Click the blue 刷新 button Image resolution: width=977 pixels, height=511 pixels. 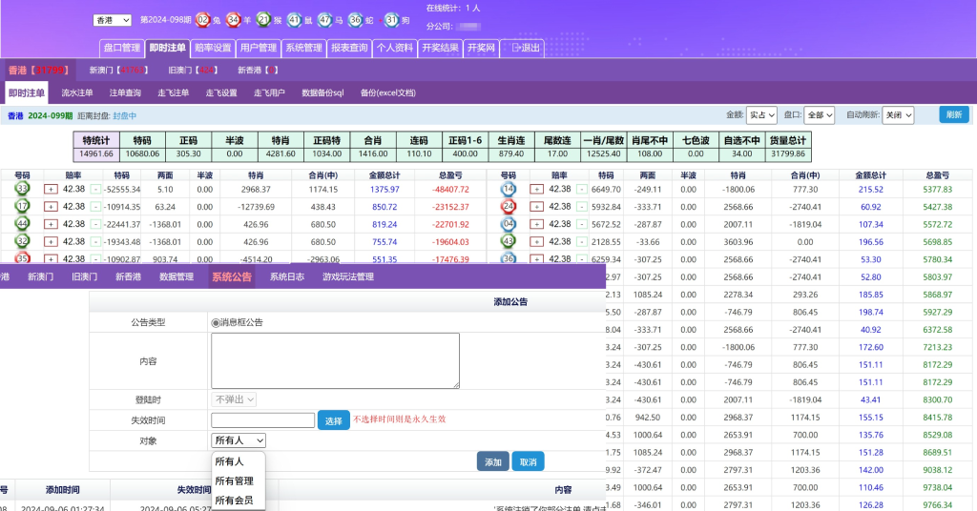pos(952,114)
